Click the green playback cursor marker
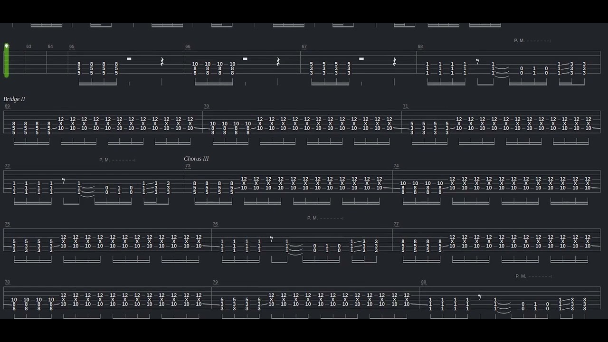 coord(7,60)
